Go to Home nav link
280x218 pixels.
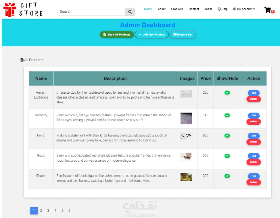148,9
